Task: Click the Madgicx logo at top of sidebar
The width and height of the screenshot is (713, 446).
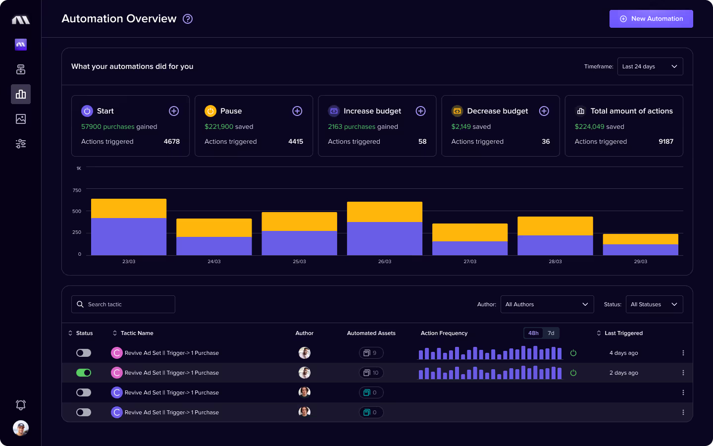Action: coord(21,20)
